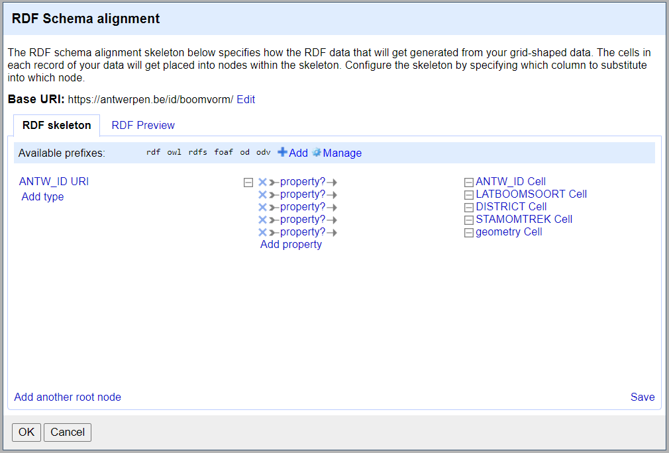Screen dimensions: 669x453
Task: Remove the property row for geometry Cell
Action: pos(262,232)
